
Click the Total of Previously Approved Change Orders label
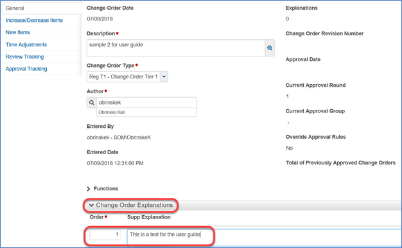tap(340, 163)
